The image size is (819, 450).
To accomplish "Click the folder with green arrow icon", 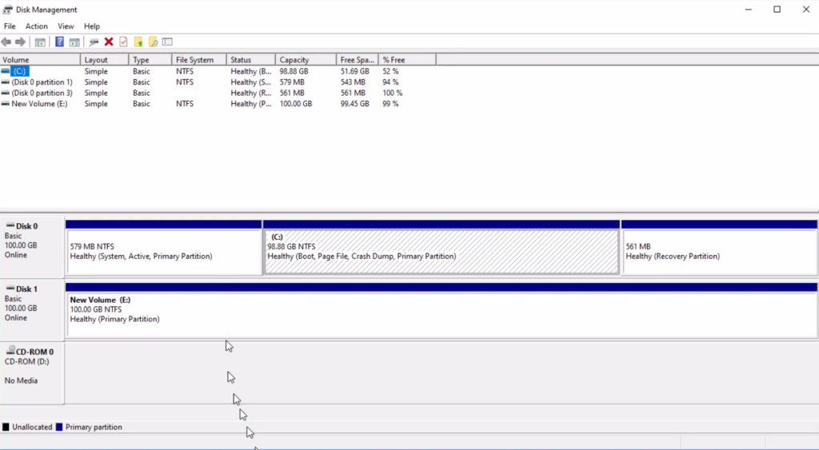I will [138, 42].
